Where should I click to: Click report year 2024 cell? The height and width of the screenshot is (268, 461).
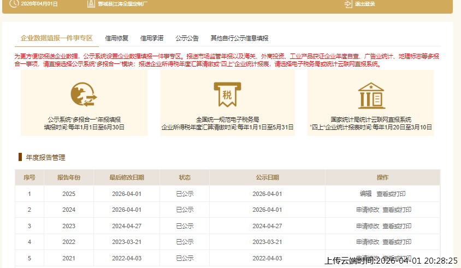[69, 210]
